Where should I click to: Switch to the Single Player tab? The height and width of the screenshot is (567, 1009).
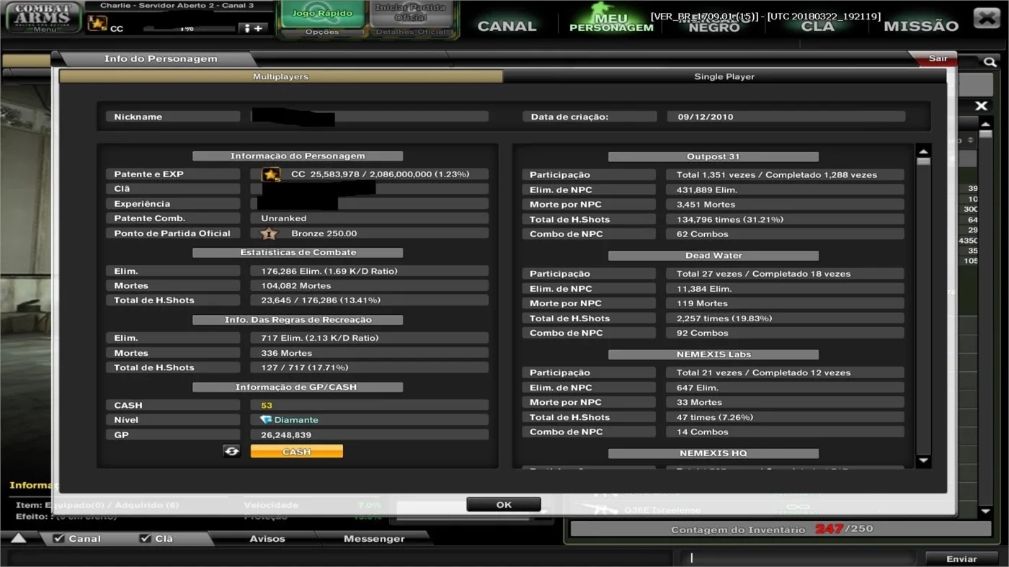coord(724,76)
